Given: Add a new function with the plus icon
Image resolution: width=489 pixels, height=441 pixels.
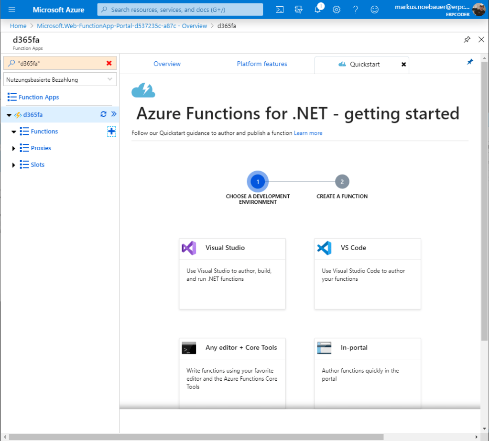Looking at the screenshot, I should pyautogui.click(x=111, y=131).
